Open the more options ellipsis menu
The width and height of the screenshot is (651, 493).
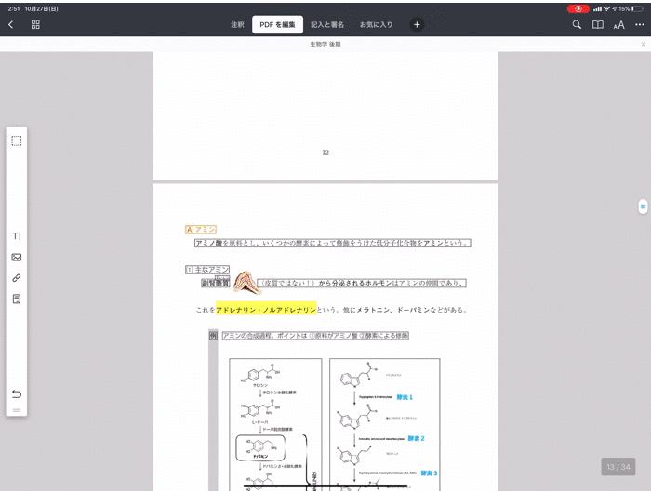click(x=640, y=25)
